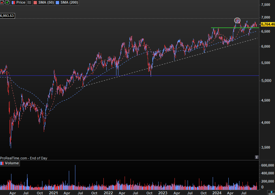Select the blue horizontal support line
This screenshot has height=195, width=275.
[x=130, y=76]
